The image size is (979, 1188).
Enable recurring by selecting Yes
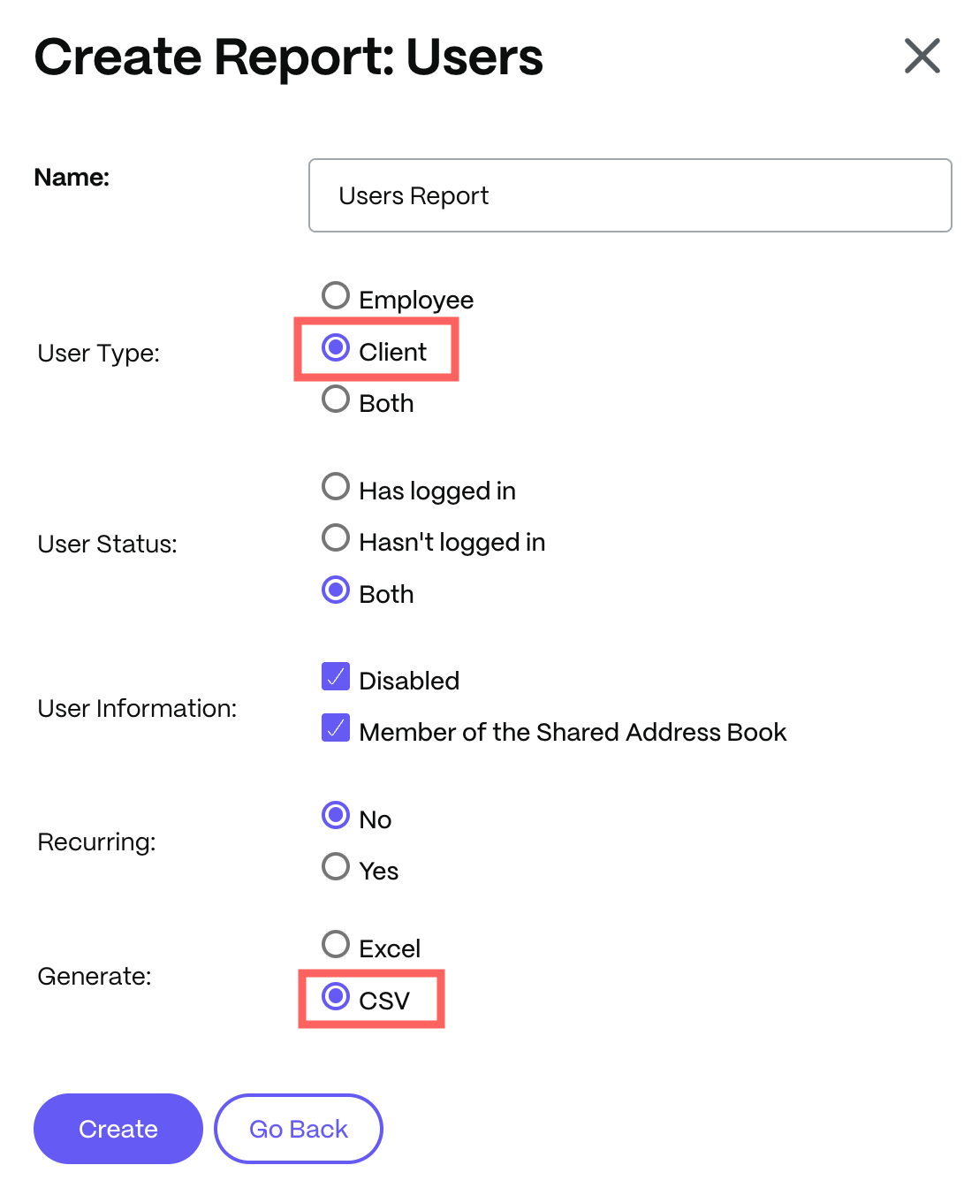point(336,866)
